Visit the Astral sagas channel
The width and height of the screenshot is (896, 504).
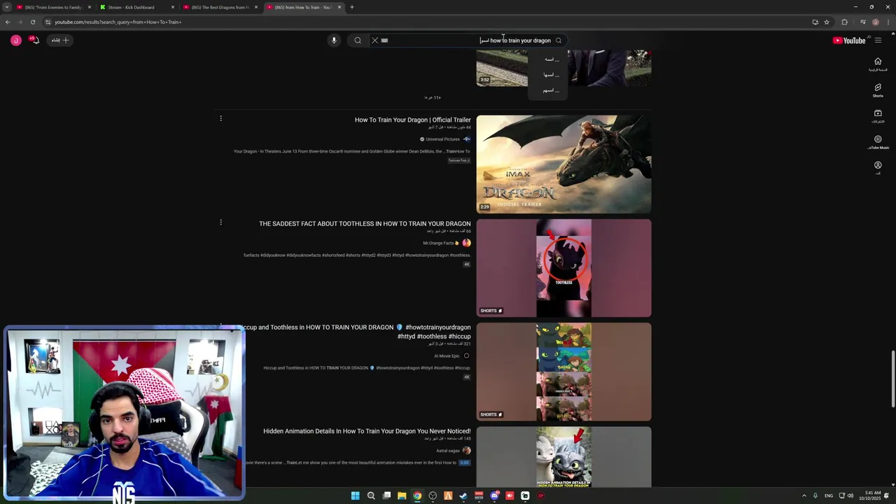[448, 451]
